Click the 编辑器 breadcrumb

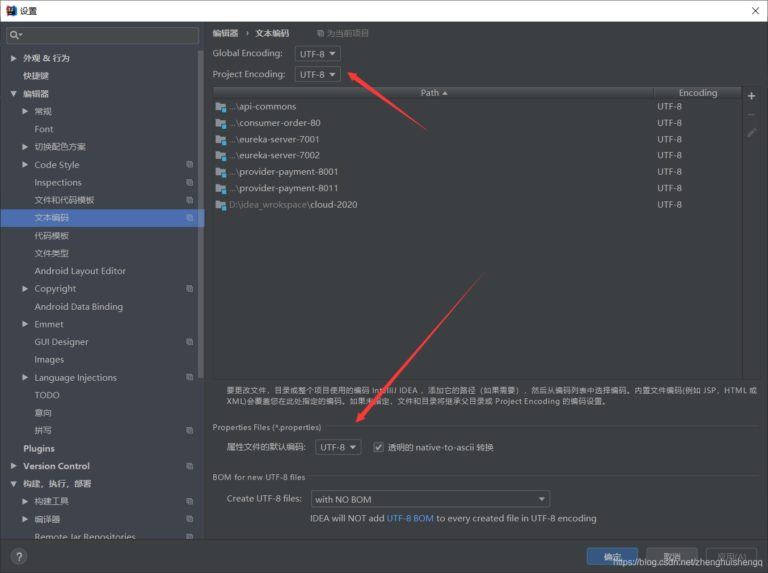(225, 33)
